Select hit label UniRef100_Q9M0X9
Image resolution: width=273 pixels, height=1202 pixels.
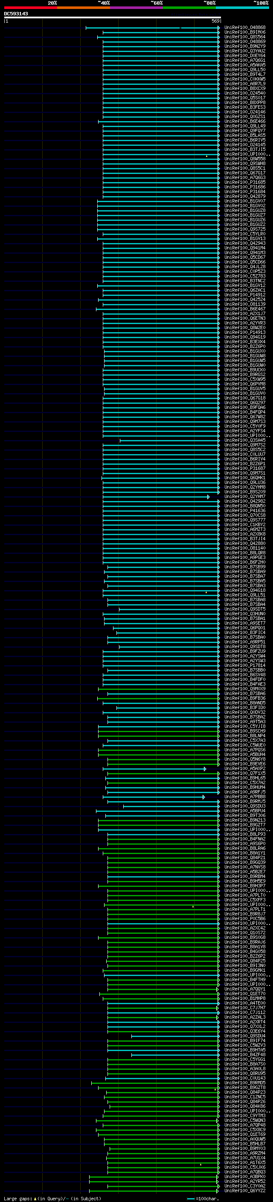[245, 689]
